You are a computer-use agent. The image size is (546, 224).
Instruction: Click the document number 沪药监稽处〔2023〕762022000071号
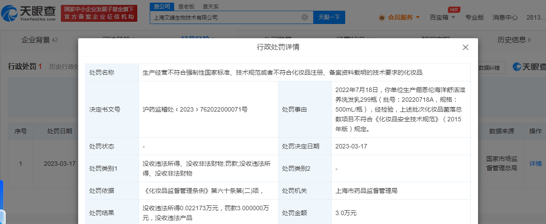[195, 109]
